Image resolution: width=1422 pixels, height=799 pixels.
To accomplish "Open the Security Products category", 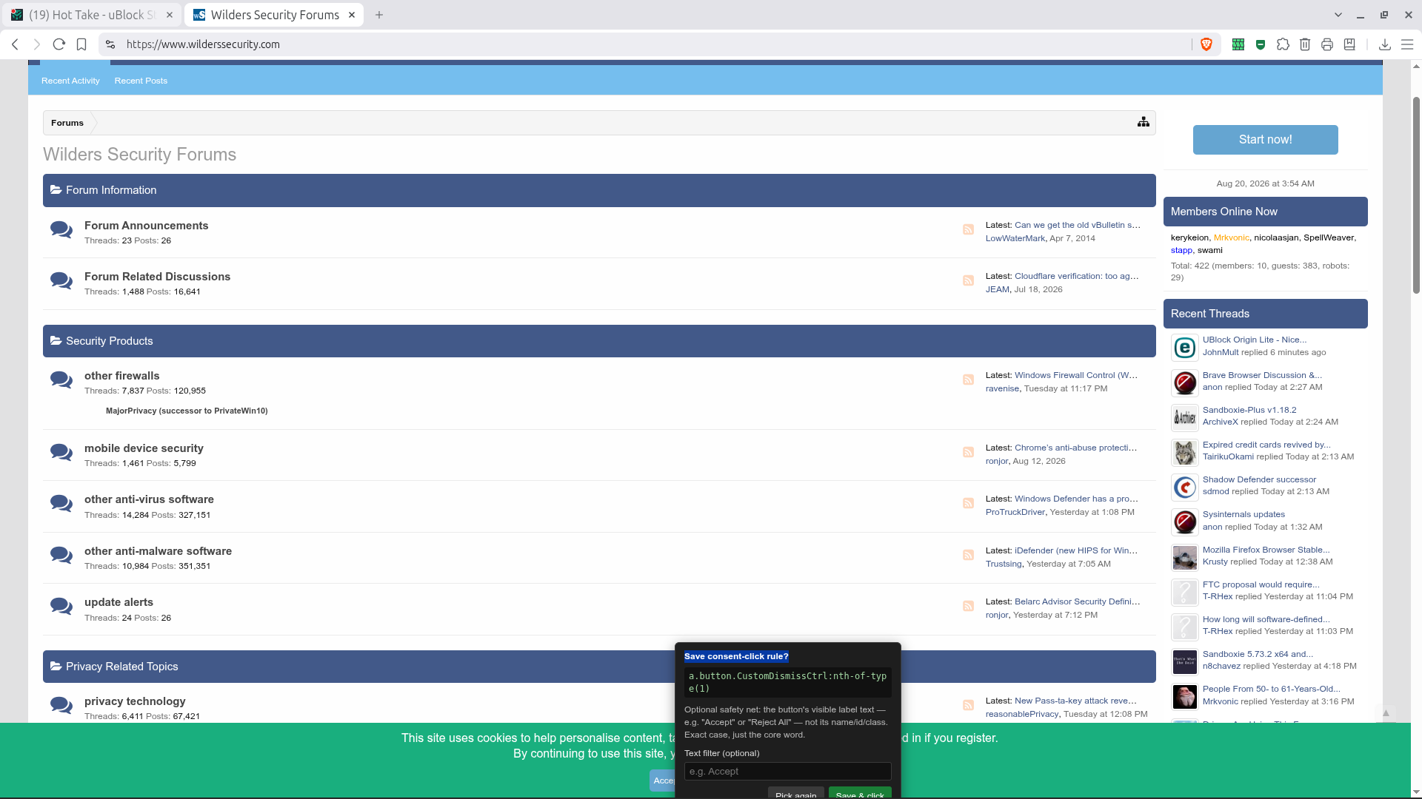I will point(110,341).
